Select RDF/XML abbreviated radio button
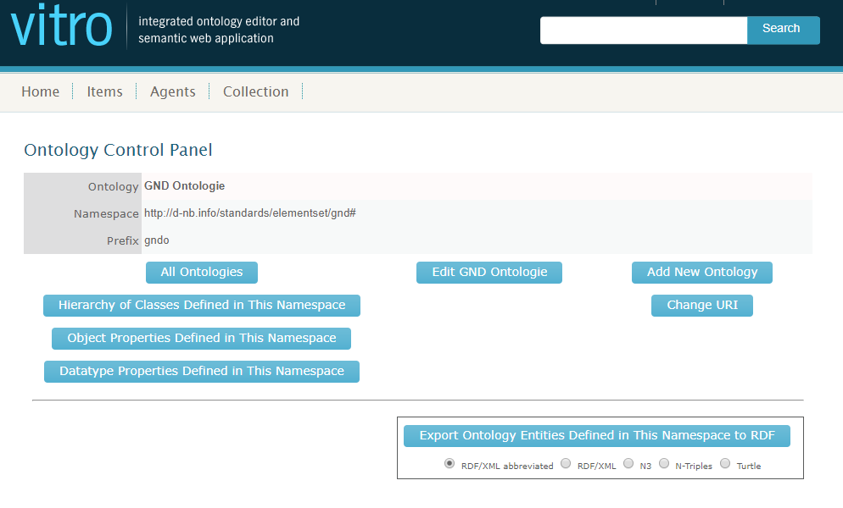 click(449, 464)
